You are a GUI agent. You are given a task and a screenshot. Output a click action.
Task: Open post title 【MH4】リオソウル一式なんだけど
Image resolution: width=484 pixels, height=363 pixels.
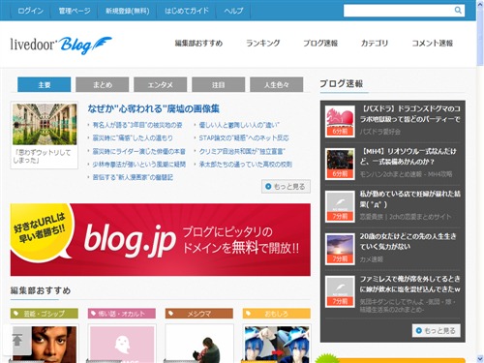point(408,157)
